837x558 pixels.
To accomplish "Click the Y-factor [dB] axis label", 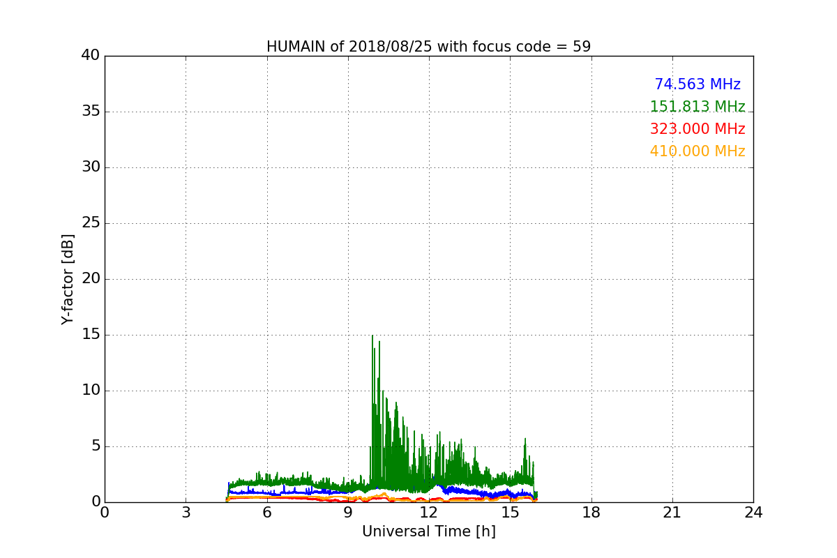I will coord(68,279).
